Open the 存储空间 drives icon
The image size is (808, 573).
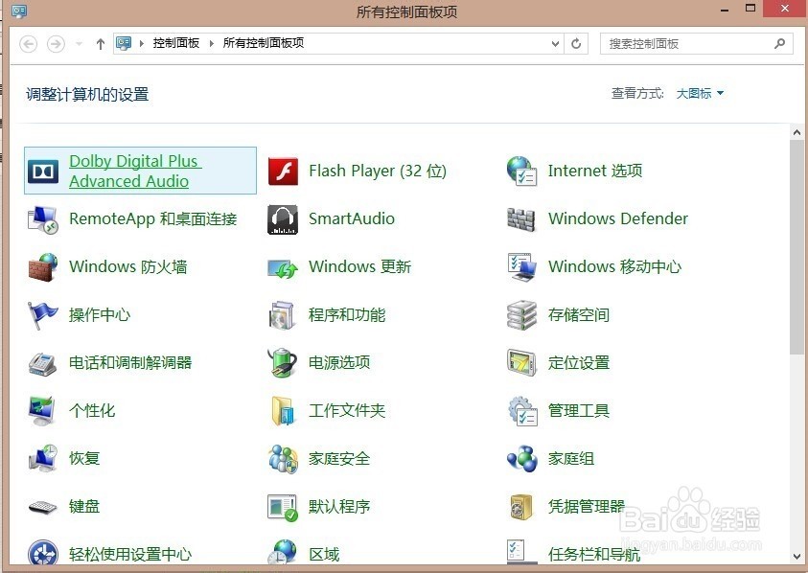(521, 315)
